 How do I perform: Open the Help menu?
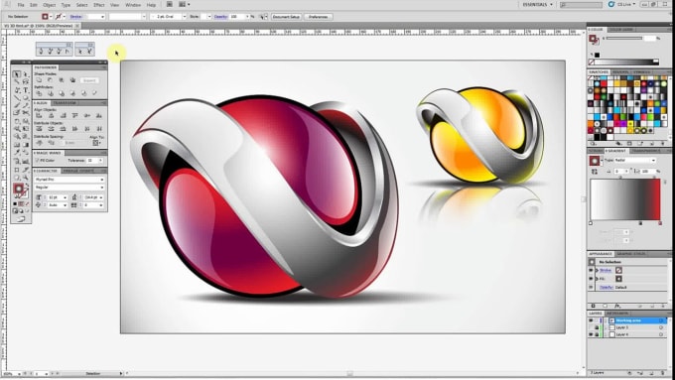pyautogui.click(x=151, y=5)
